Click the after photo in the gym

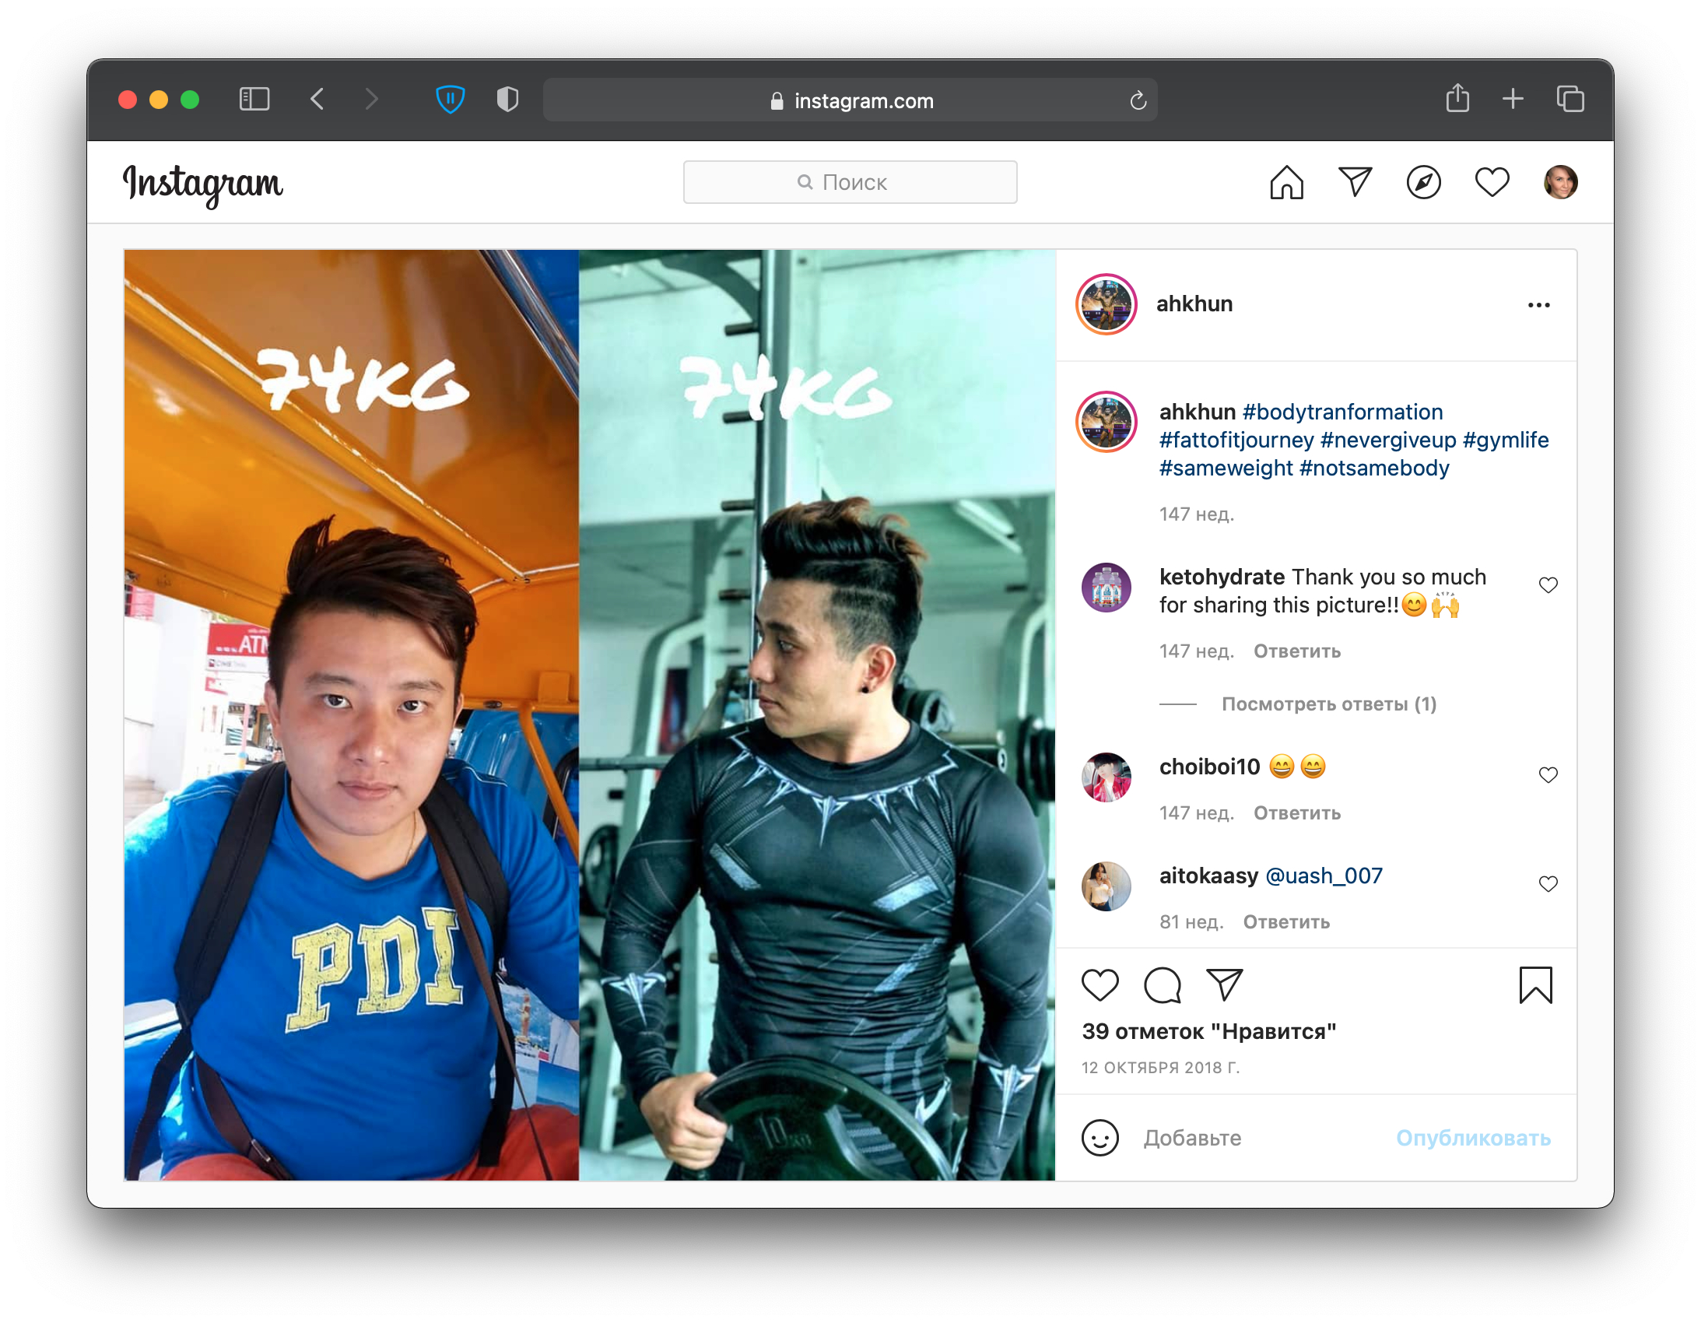[817, 715]
